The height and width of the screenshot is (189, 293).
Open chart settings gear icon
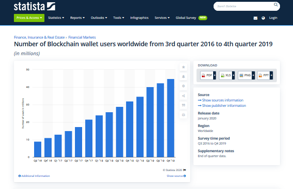pos(184,86)
